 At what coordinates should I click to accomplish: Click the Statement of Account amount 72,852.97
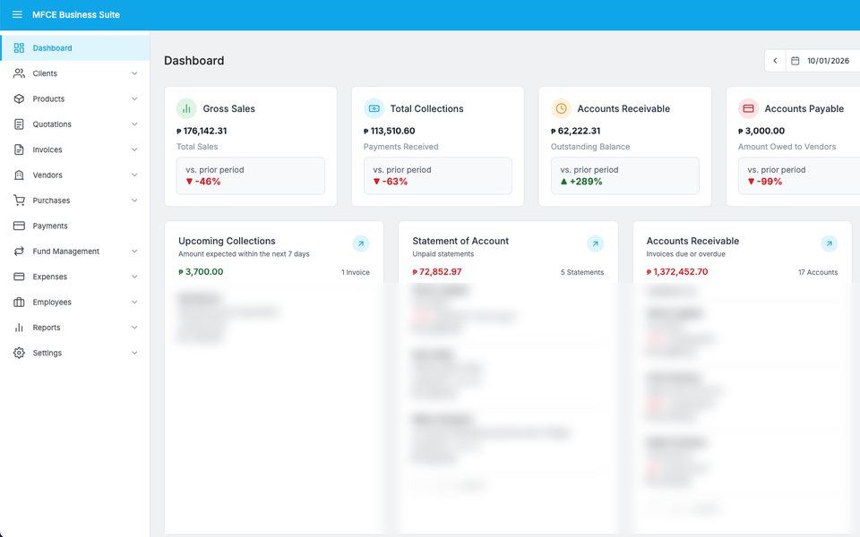click(x=437, y=272)
